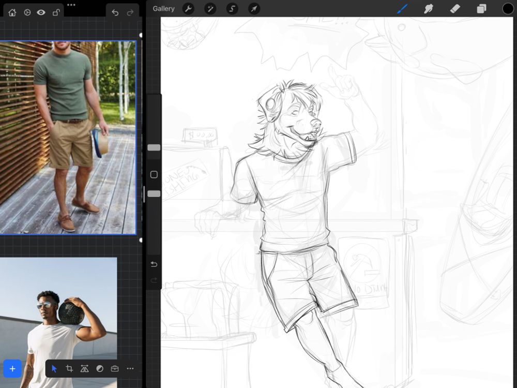Click top-right handle of selected reference image
The height and width of the screenshot is (388, 517).
pyautogui.click(x=141, y=35)
